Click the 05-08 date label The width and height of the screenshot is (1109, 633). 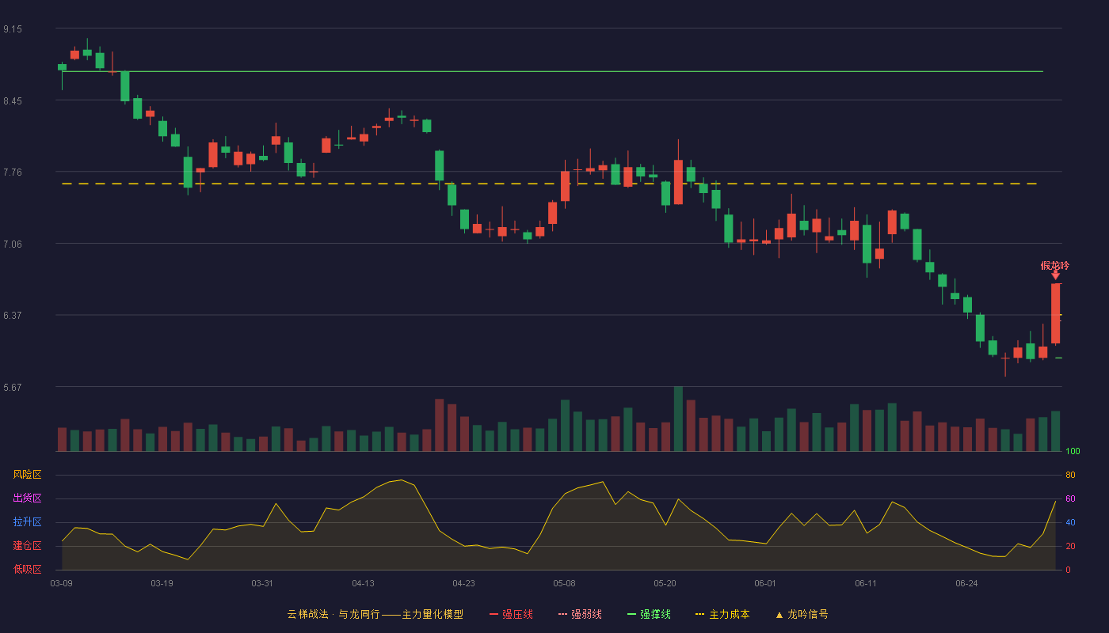564,583
